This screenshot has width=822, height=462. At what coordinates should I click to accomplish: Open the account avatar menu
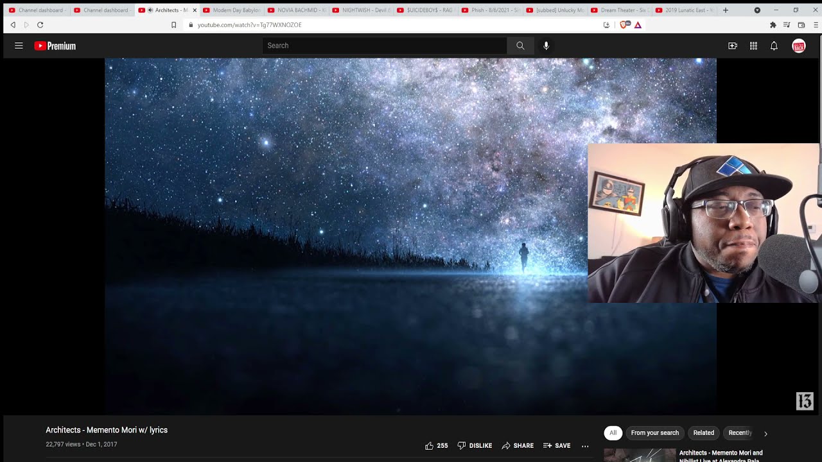799,46
